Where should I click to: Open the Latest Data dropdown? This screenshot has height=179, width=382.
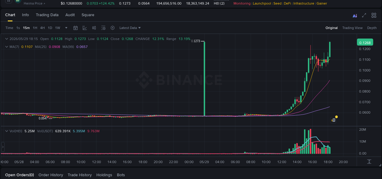click(130, 28)
